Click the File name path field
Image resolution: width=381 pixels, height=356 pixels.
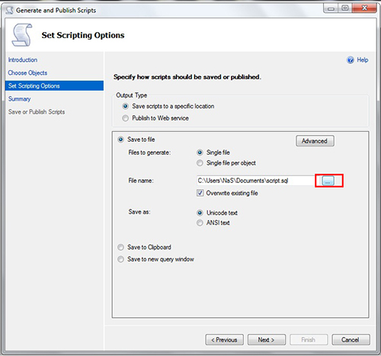[x=255, y=181]
